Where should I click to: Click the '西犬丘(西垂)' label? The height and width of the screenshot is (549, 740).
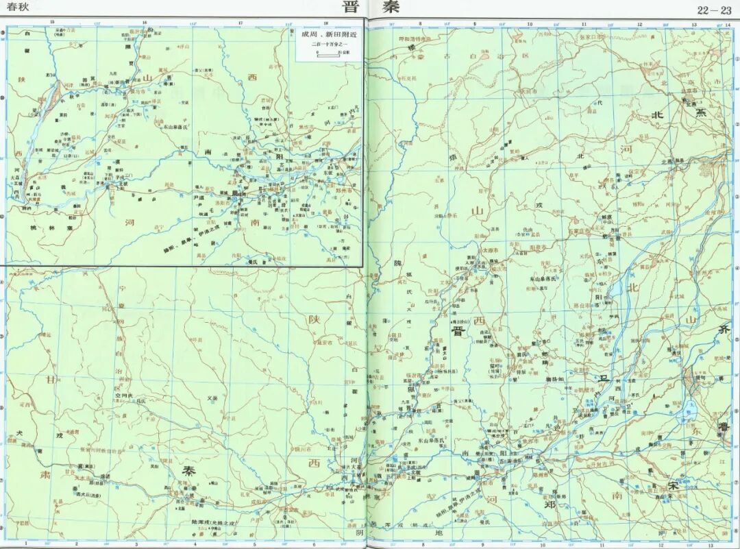pos(88,495)
